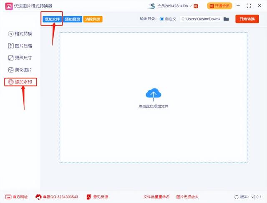Screen dimensions: 267x203
Task: Maximize the window using the fullscreen icon
Action: click(249, 6)
